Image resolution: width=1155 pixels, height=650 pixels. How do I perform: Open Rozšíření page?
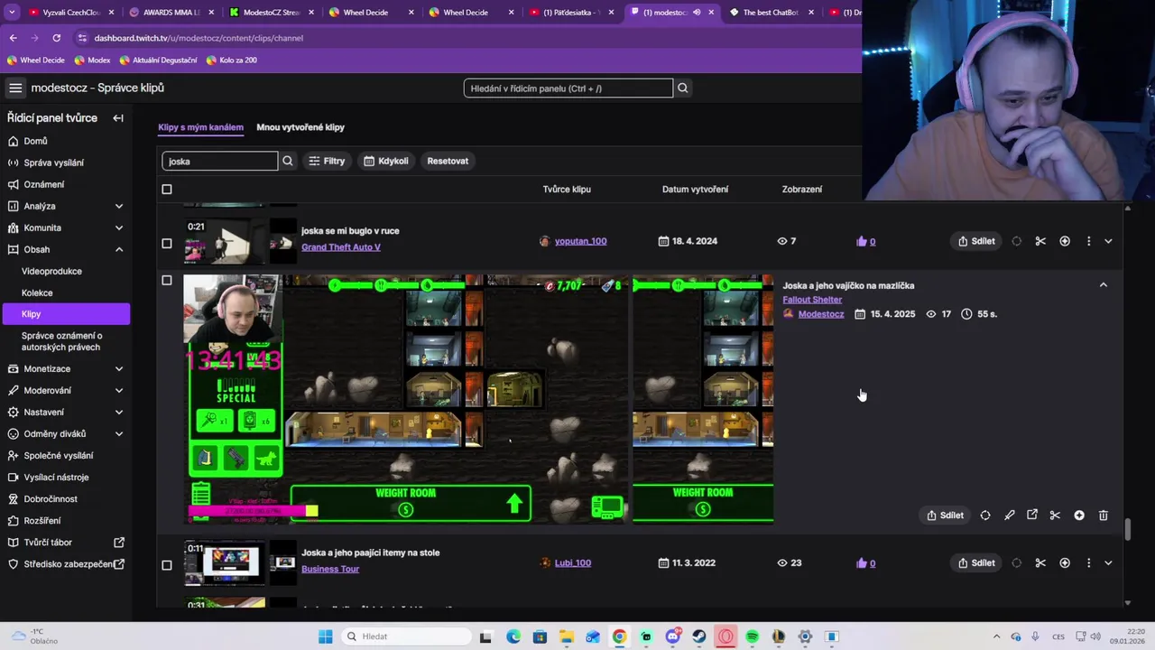point(42,520)
